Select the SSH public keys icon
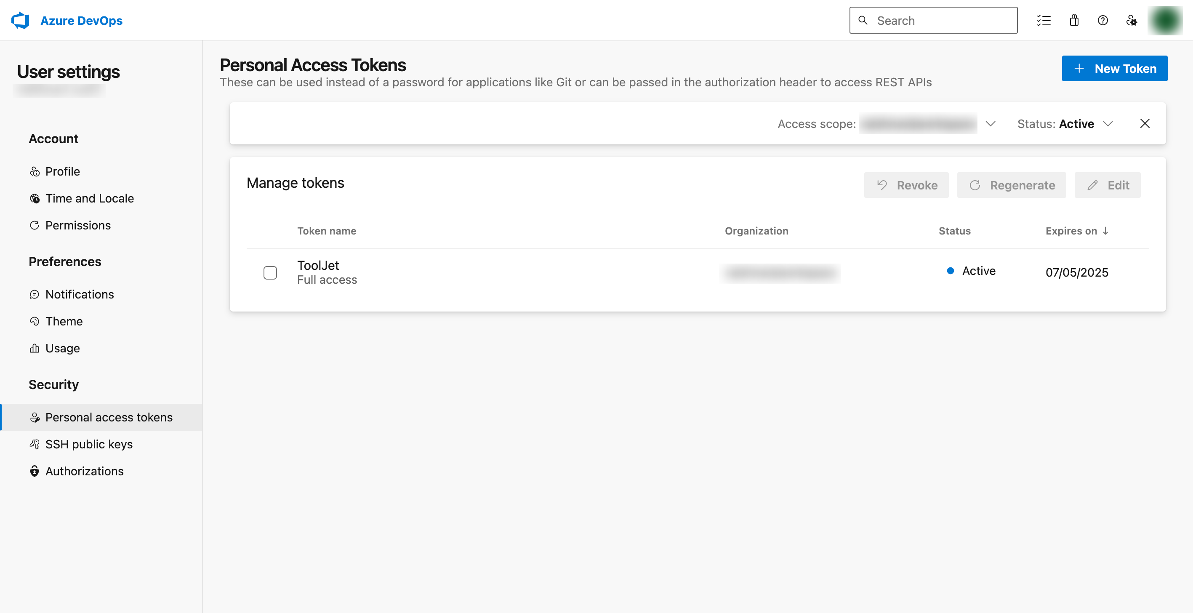1193x613 pixels. click(x=34, y=444)
